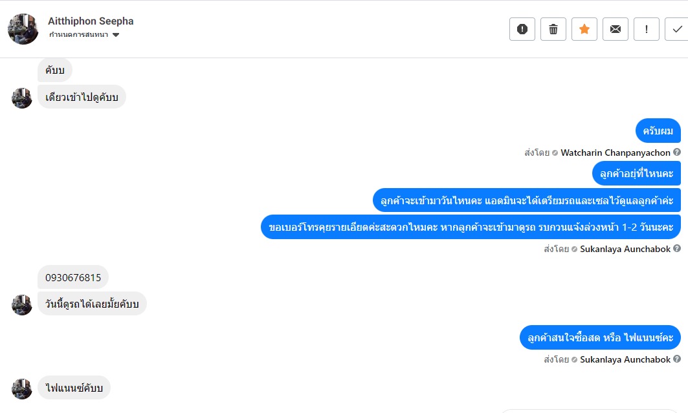
Task: Click help icon under the ขอเบอร์โทร message
Action: click(x=677, y=249)
